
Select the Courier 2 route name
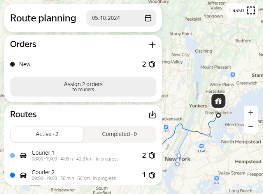(43, 172)
